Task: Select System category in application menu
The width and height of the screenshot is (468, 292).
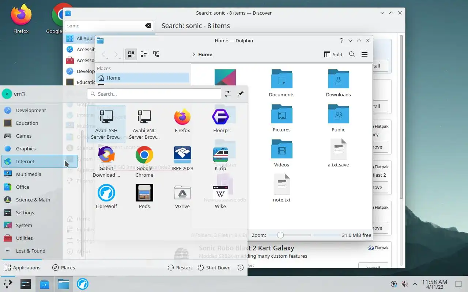Action: pyautogui.click(x=39, y=225)
